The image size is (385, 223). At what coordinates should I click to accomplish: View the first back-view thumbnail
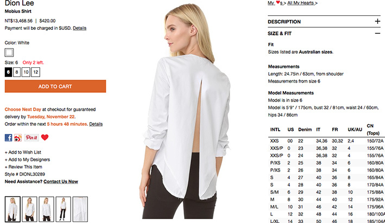coord(12,209)
